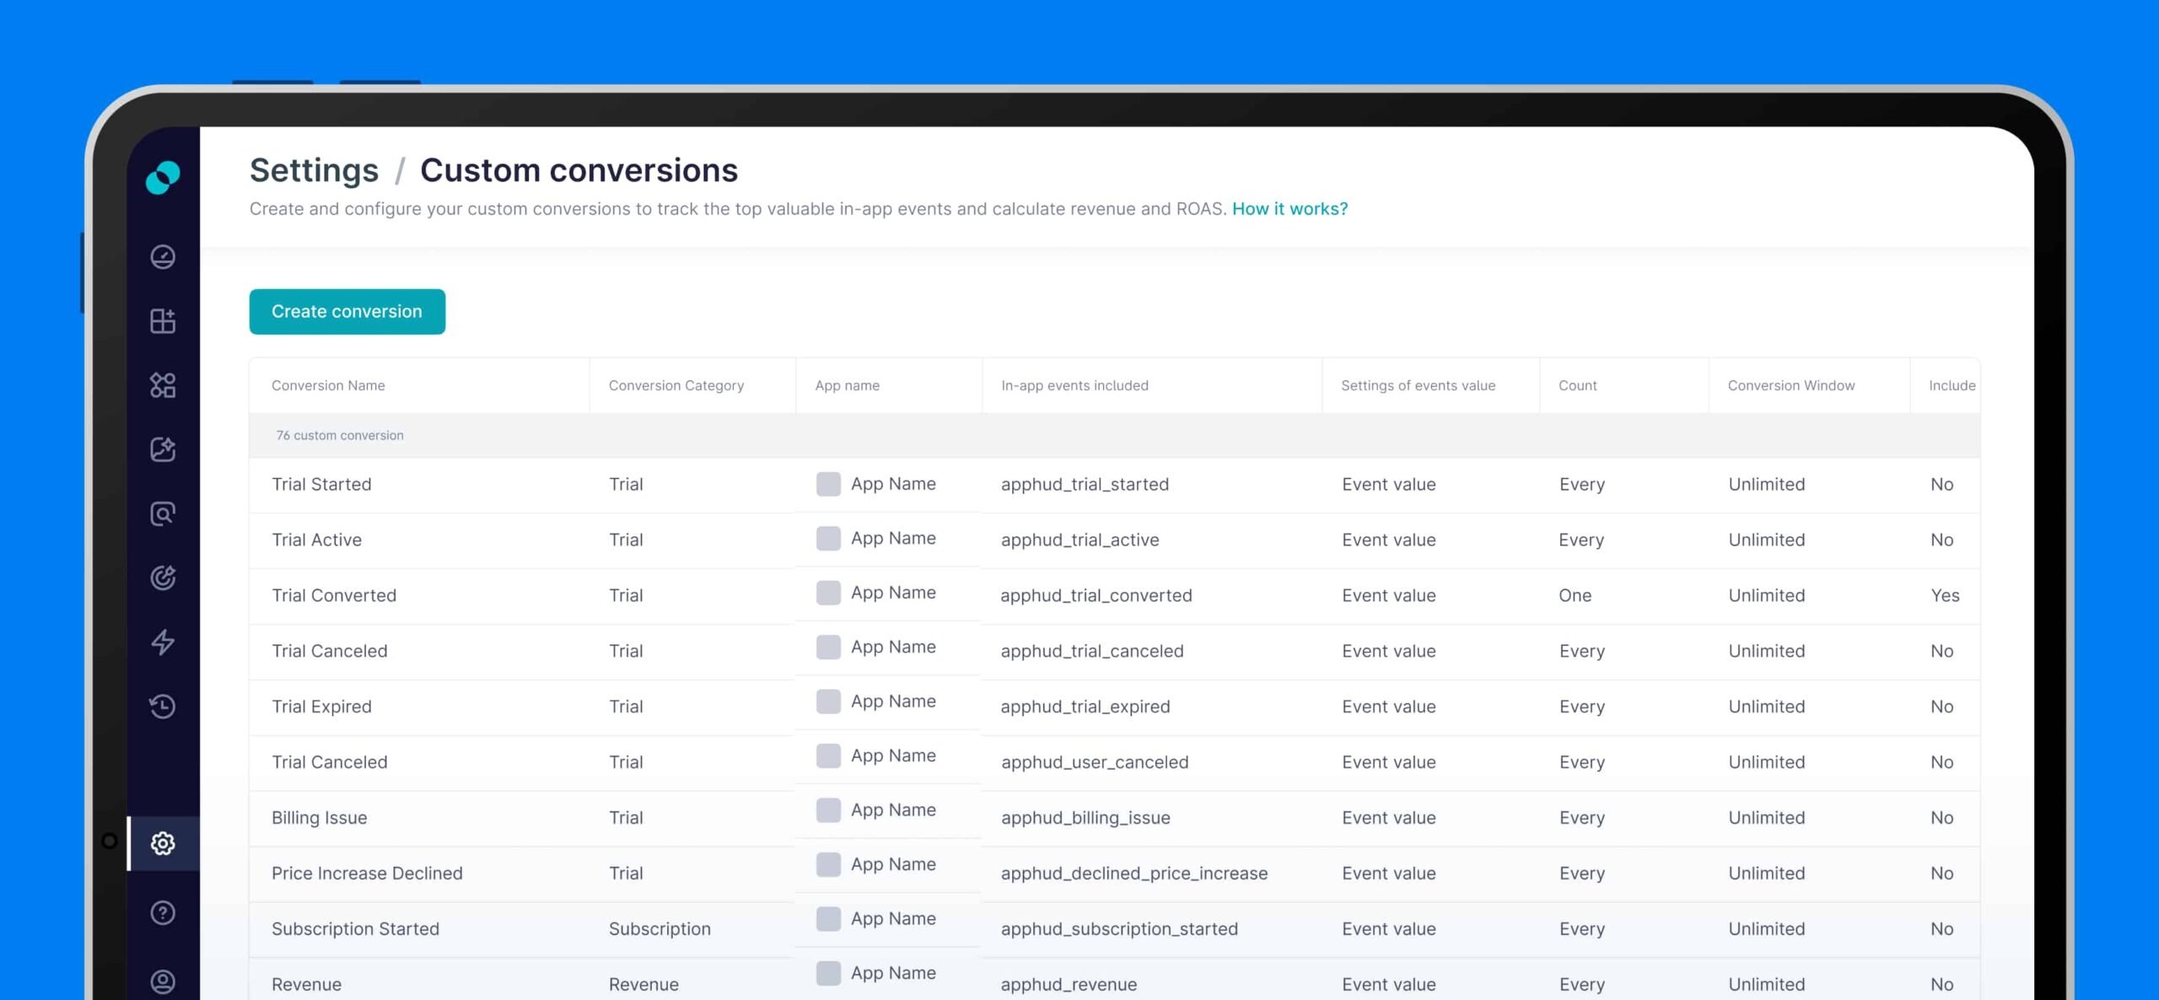Click the Settings breadcrumb title

(314, 170)
